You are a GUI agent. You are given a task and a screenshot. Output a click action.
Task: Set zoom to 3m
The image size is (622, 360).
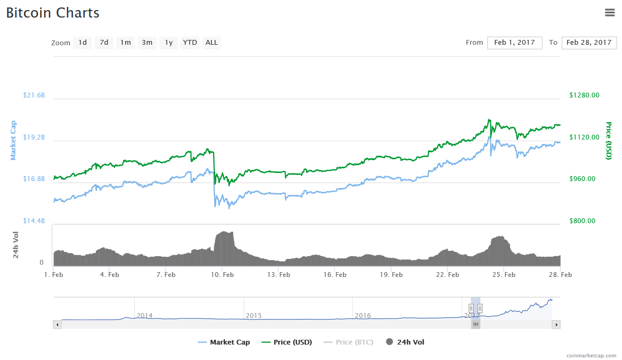pos(147,43)
